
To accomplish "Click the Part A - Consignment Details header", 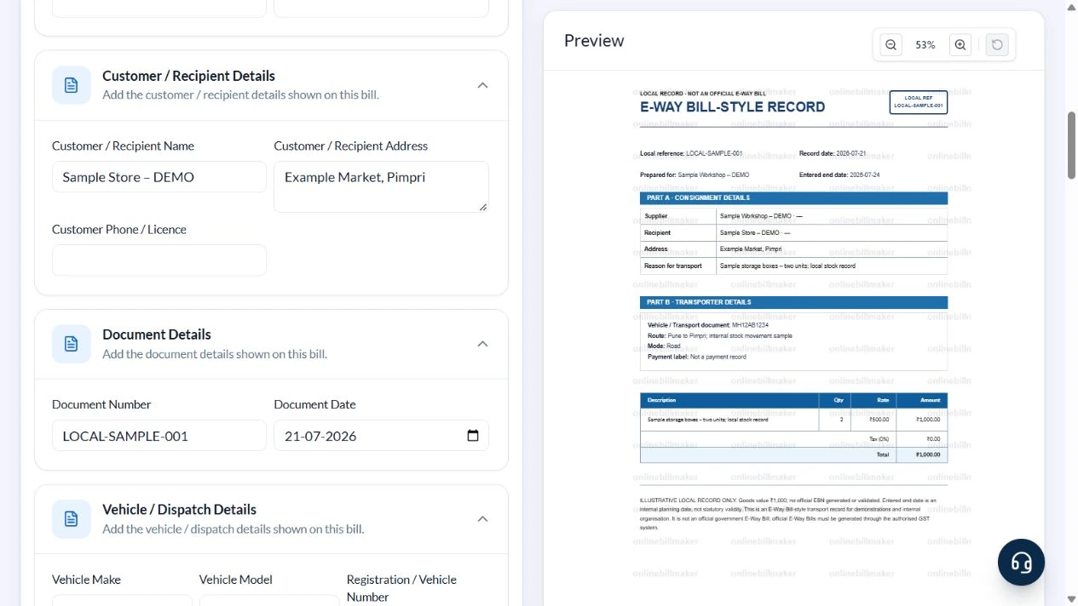I will tap(793, 197).
